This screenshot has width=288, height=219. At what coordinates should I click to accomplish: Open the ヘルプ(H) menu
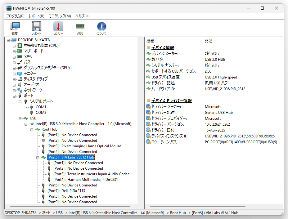[x=83, y=16]
